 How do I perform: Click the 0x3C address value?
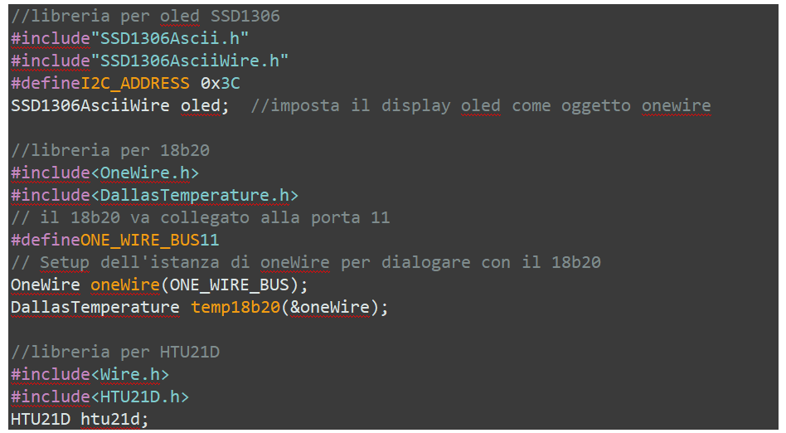tap(220, 83)
